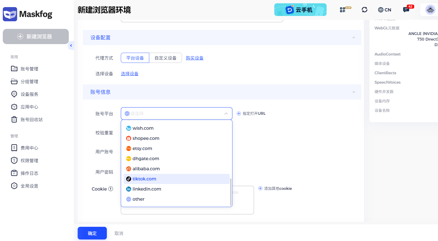Image resolution: width=438 pixels, height=241 pixels.
Task: Click the 设备内存 label
Action: pyautogui.click(x=382, y=101)
